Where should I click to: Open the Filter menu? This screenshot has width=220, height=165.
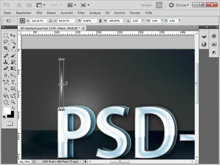tap(81, 13)
